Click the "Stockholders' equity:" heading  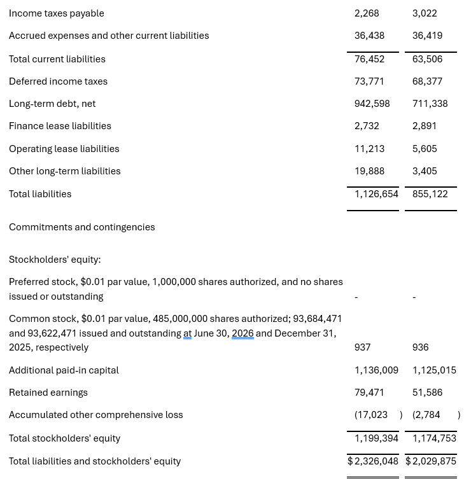(x=55, y=260)
